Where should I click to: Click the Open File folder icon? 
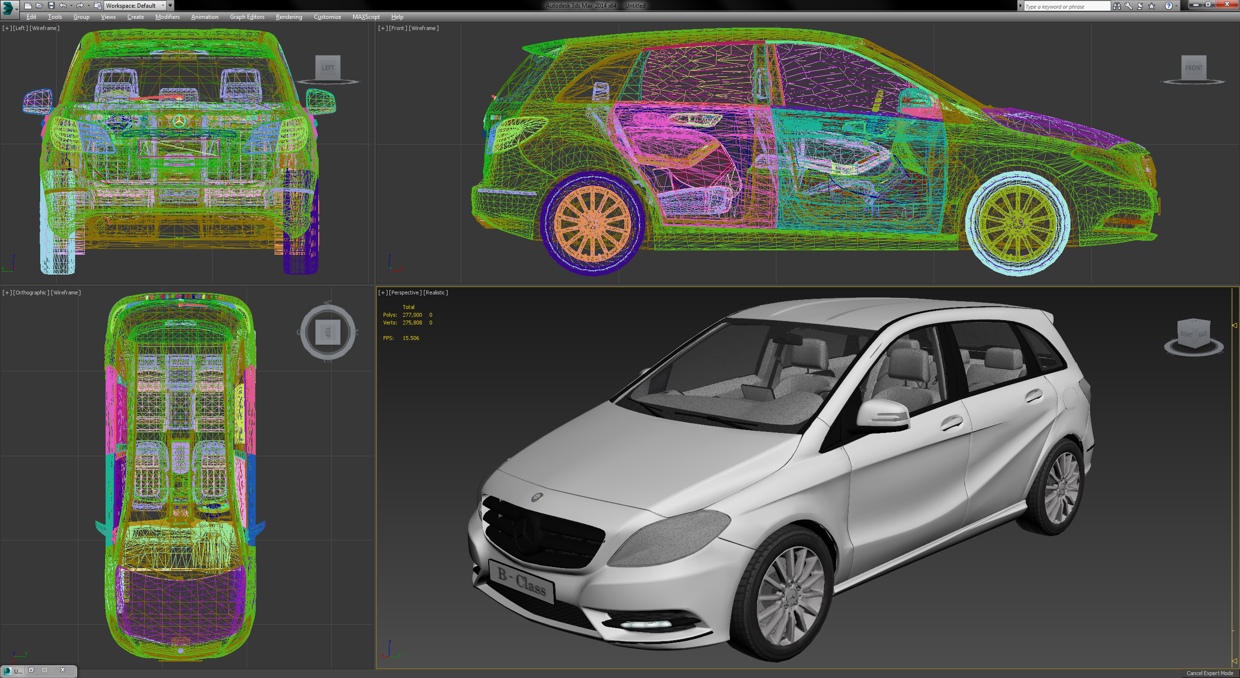coord(40,6)
